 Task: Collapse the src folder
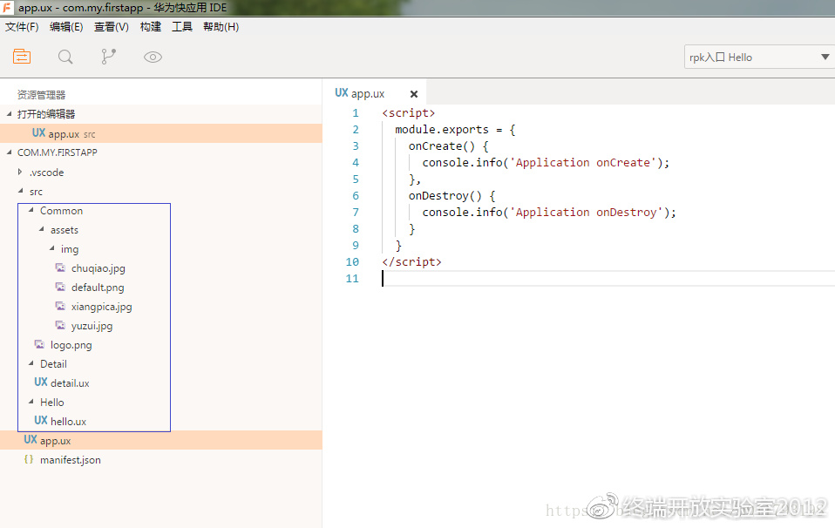tap(20, 191)
